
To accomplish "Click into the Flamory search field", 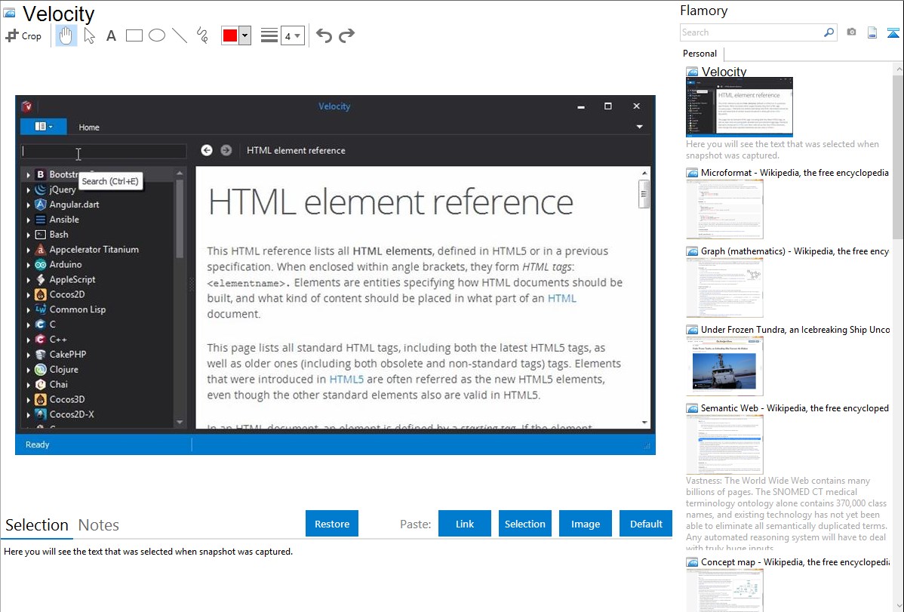I will click(x=751, y=32).
